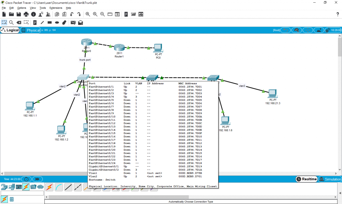342x204 pixels.
Task: Show the workspace list / cluster icon
Action: click(x=134, y=14)
